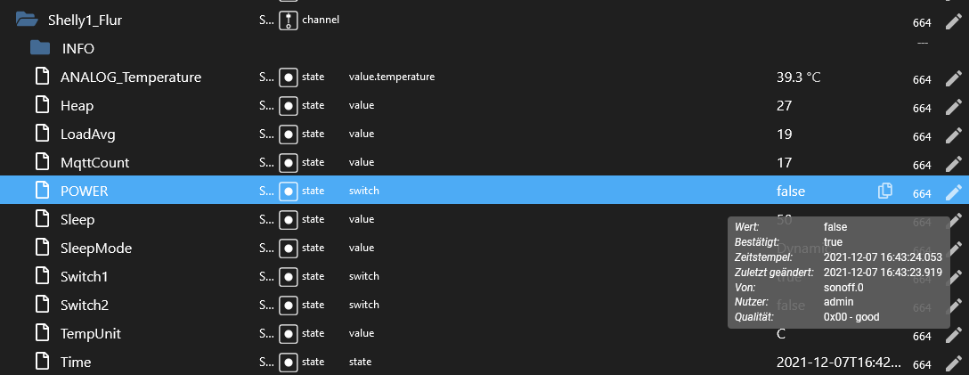The height and width of the screenshot is (375, 969).
Task: Click the channel icon for Shelly1_Flur
Action: pyautogui.click(x=288, y=20)
